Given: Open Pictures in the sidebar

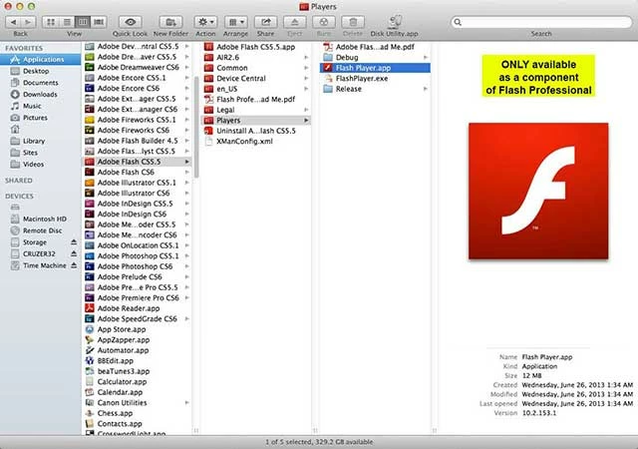Looking at the screenshot, I should pos(35,118).
